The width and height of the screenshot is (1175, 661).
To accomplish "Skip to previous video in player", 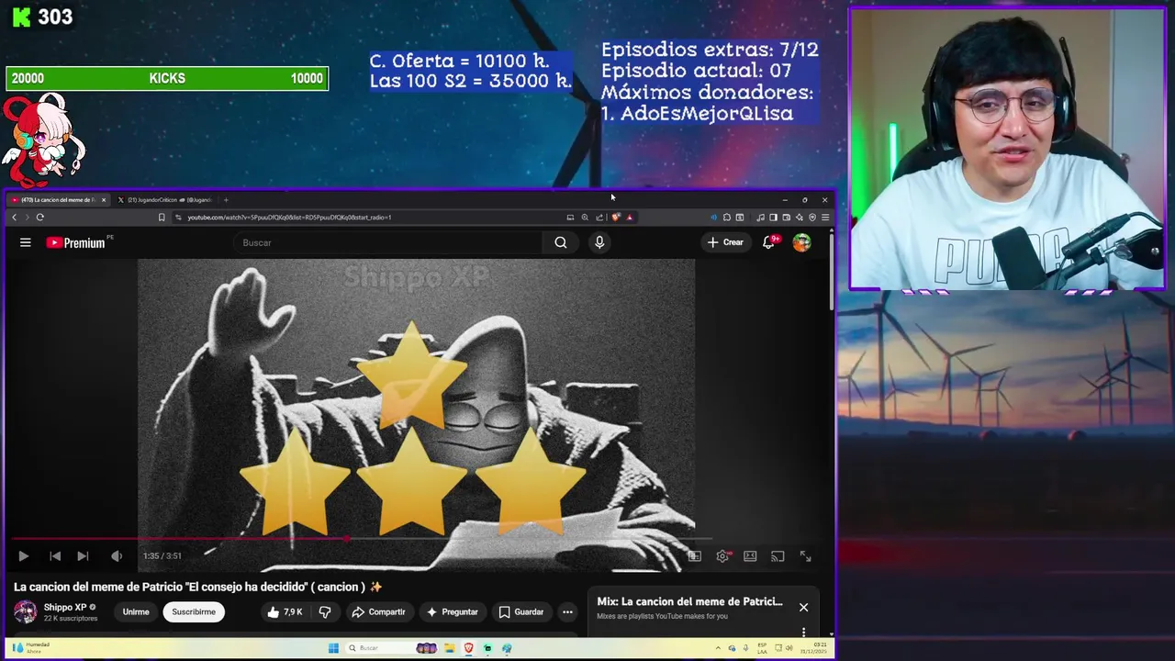I will coord(55,555).
